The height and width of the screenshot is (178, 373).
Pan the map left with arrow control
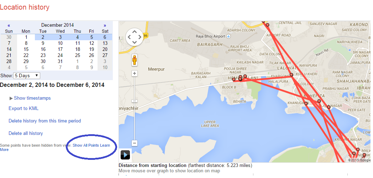pos(129,37)
